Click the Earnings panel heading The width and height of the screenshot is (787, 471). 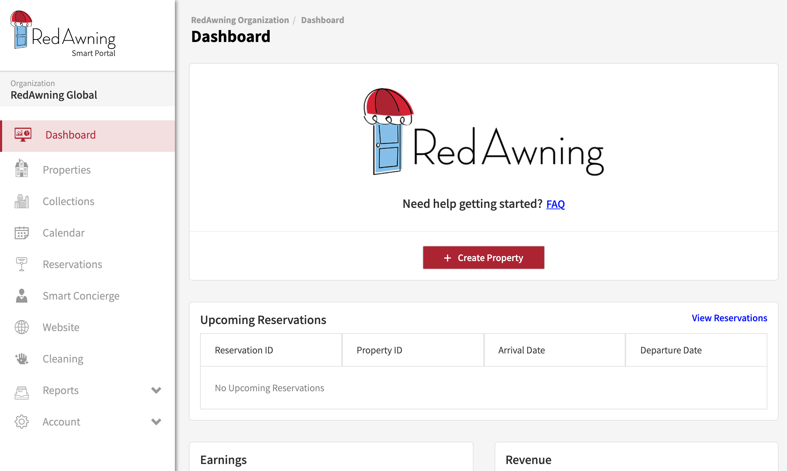pos(224,460)
